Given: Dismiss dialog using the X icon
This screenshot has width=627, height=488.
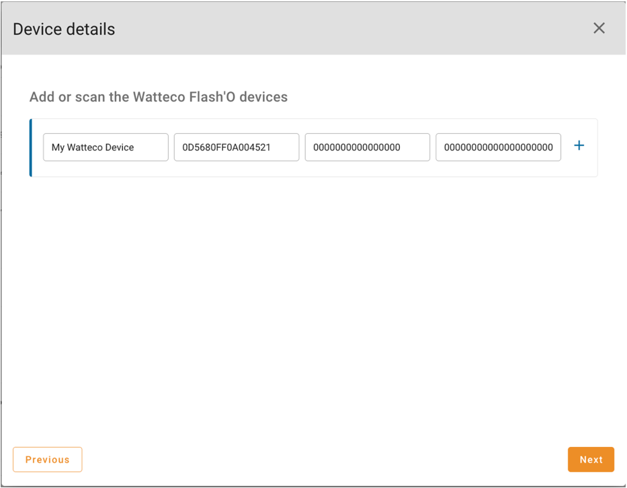Looking at the screenshot, I should [x=599, y=28].
